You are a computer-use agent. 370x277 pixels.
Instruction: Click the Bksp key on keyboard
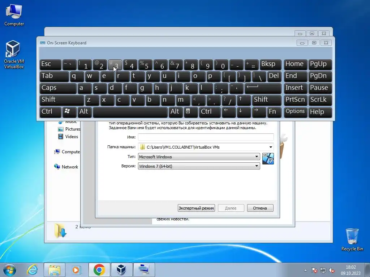tap(271, 65)
